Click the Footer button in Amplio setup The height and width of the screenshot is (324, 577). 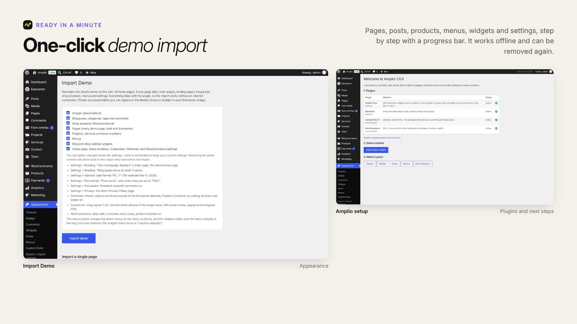coord(395,164)
